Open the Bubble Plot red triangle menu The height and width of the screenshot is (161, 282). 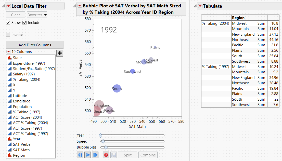(x=80, y=6)
